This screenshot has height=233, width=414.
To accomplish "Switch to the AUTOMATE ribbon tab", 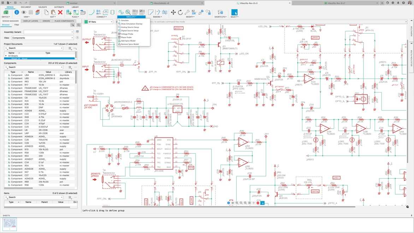I will (59, 7).
